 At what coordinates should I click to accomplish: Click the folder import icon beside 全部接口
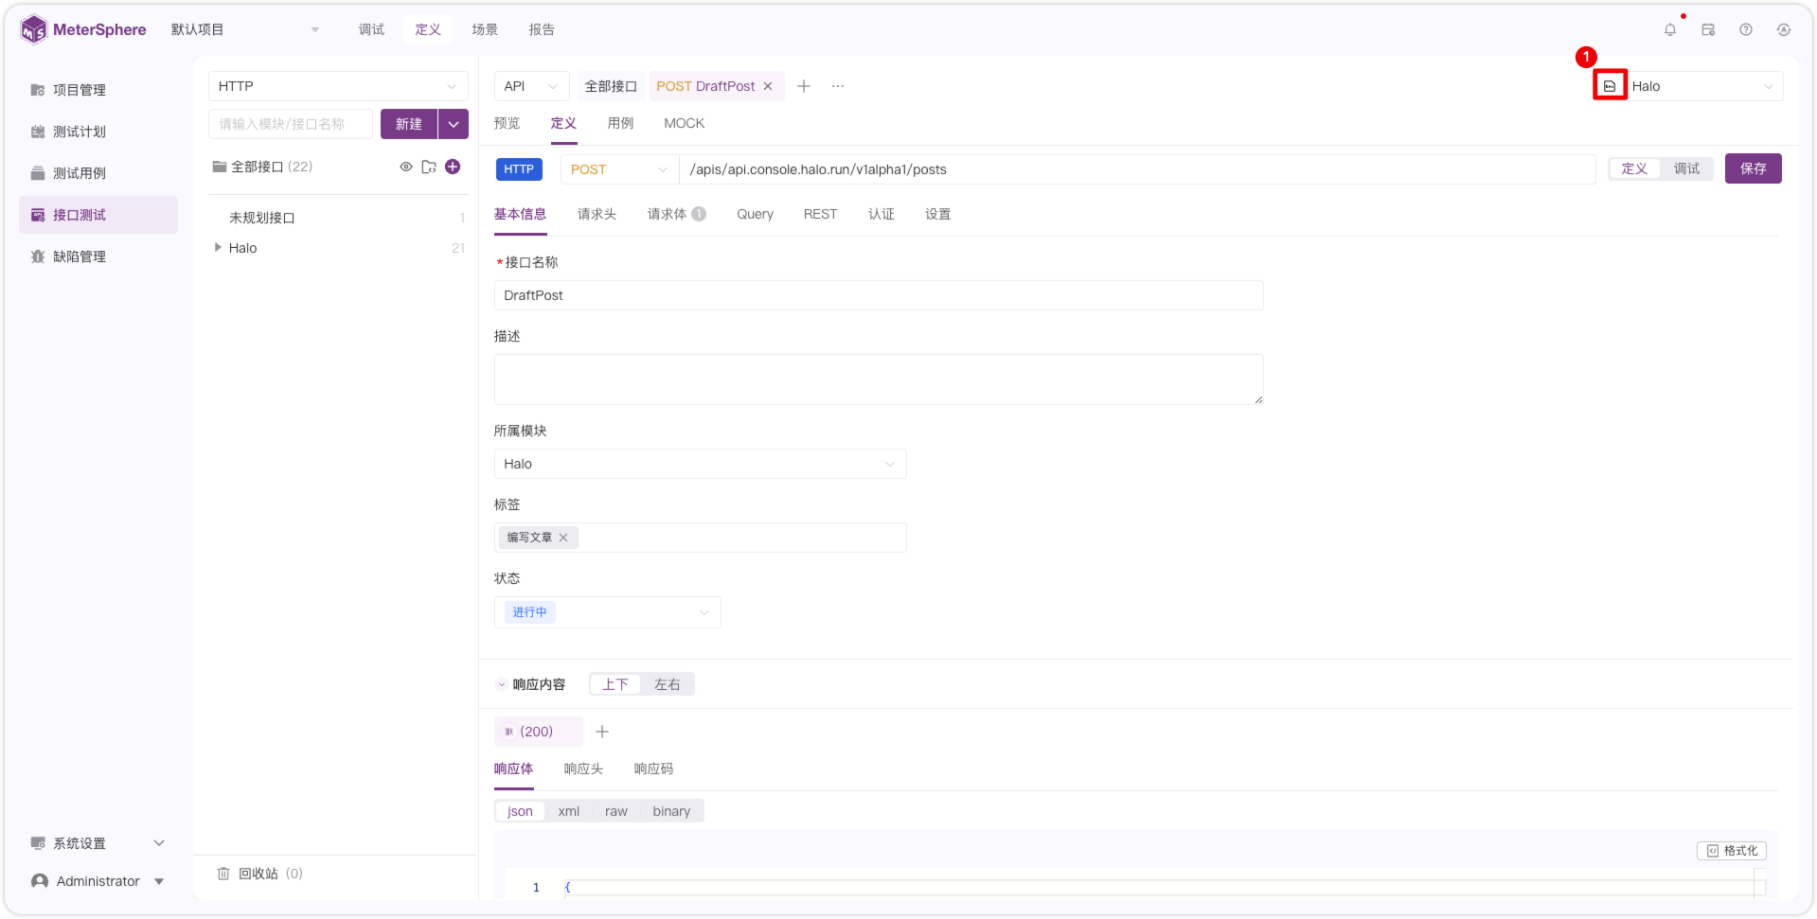point(429,167)
